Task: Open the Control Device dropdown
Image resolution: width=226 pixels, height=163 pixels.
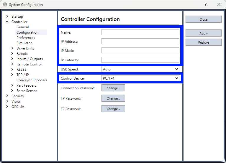Action: click(140, 78)
